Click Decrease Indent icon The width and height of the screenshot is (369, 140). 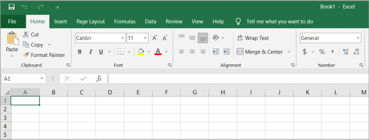point(216,52)
